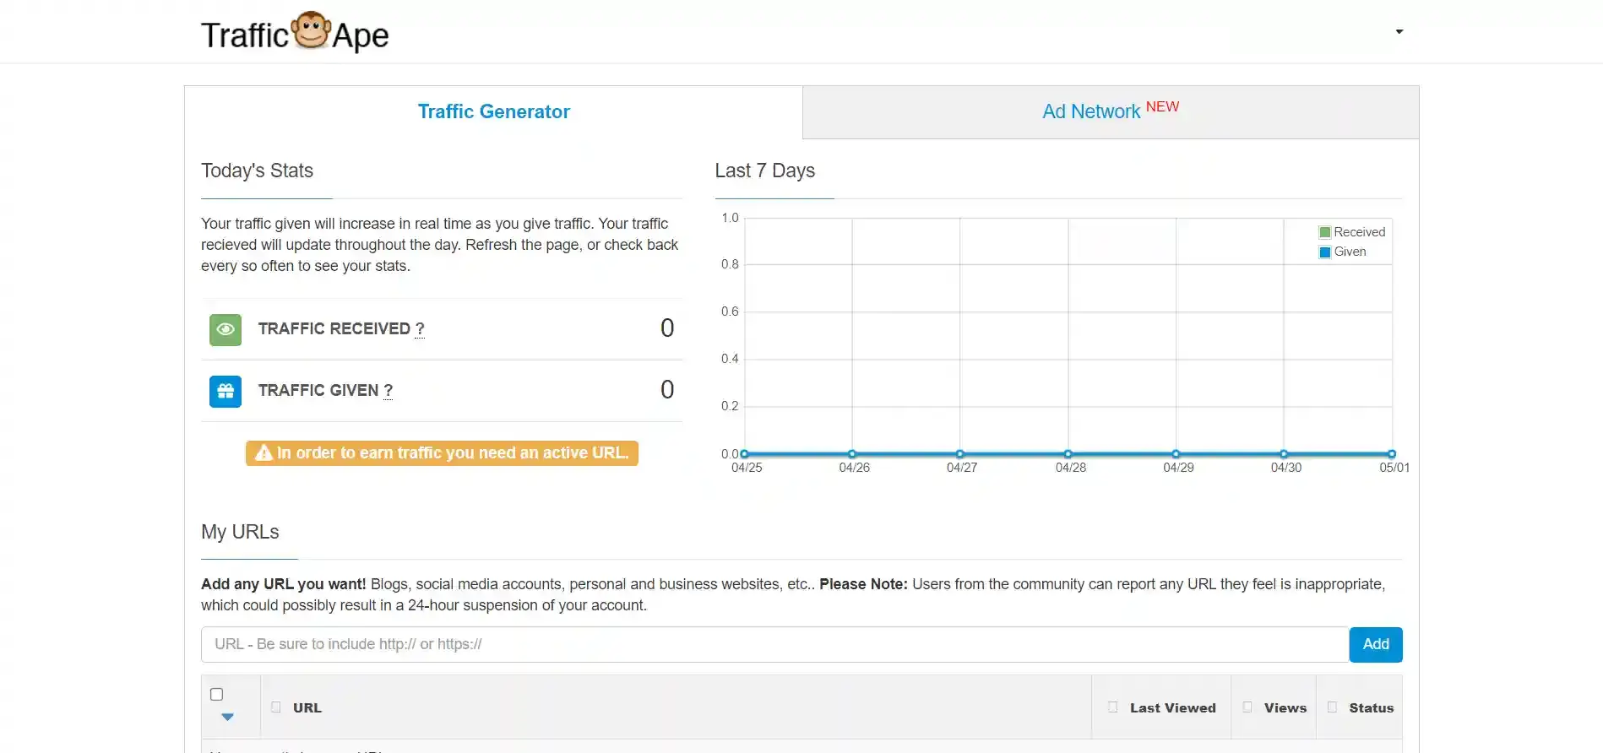Open the account dropdown caret at top right

[x=1399, y=32]
